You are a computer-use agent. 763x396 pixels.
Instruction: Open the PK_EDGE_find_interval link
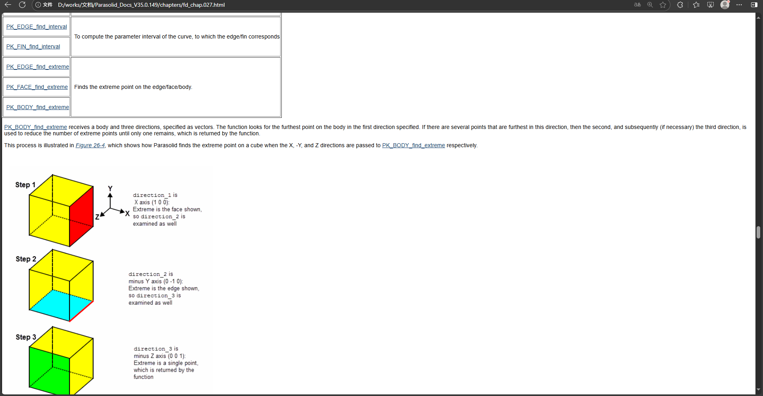tap(37, 27)
